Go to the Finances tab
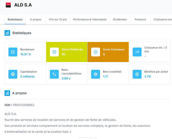 click(x=140, y=19)
